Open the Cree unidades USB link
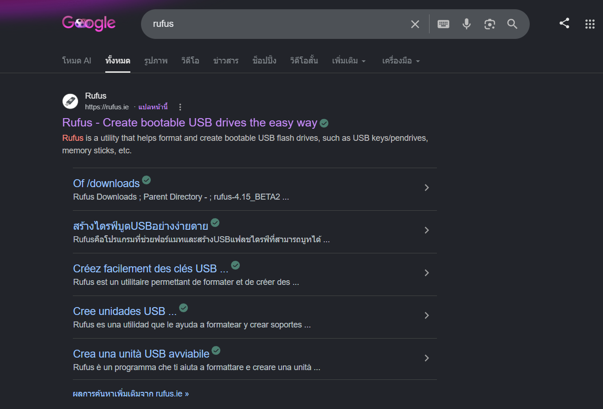Image resolution: width=603 pixels, height=409 pixels. 125,311
